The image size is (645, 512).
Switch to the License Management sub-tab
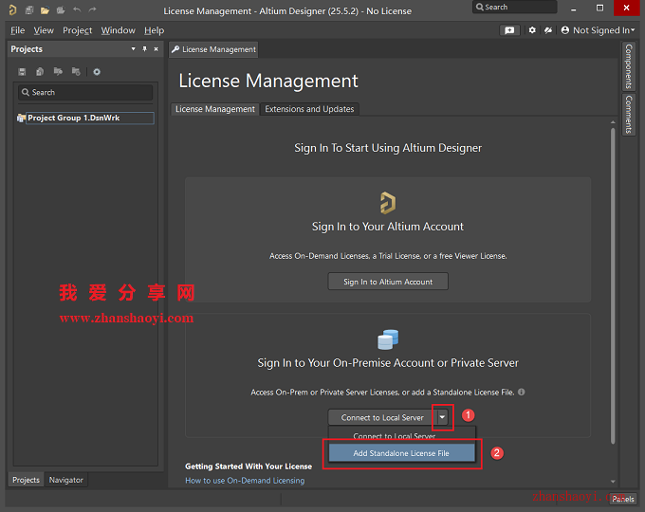point(215,109)
